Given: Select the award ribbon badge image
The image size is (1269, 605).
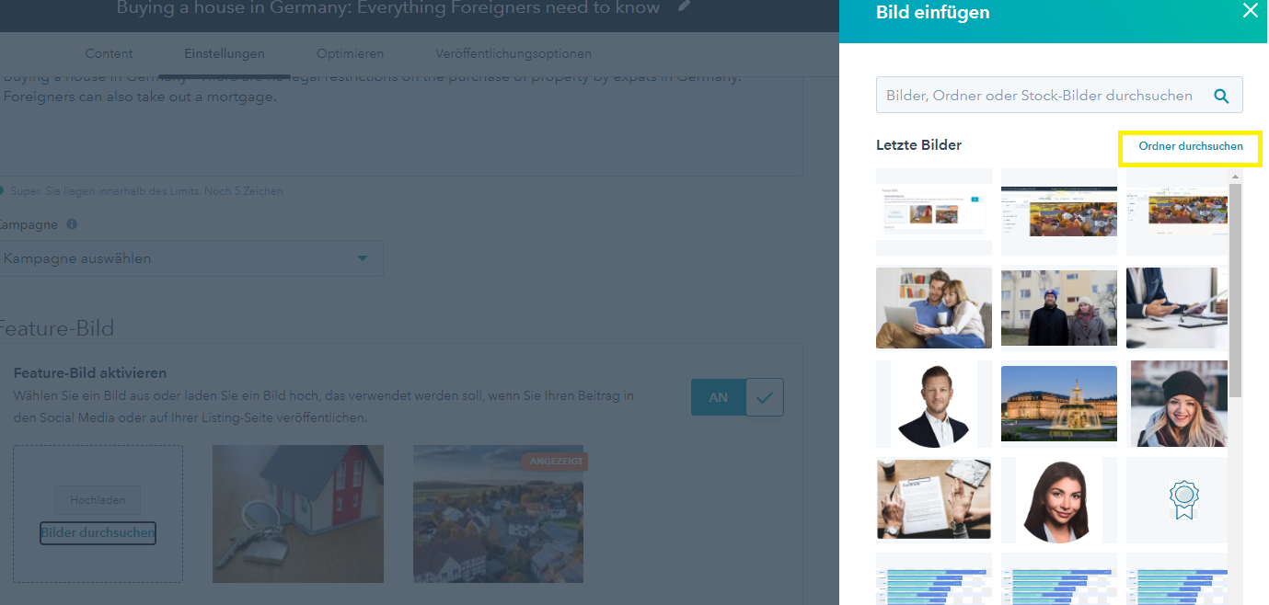Looking at the screenshot, I should [1183, 498].
